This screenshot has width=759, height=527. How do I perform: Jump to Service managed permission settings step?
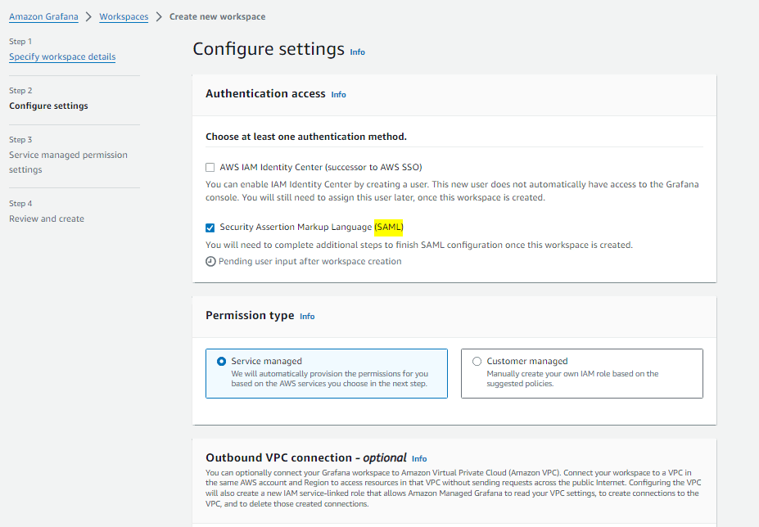tap(68, 162)
